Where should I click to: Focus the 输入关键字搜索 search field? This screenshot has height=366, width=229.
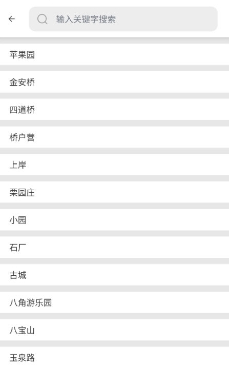tap(123, 19)
